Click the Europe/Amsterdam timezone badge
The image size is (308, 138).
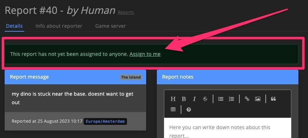[105, 121]
